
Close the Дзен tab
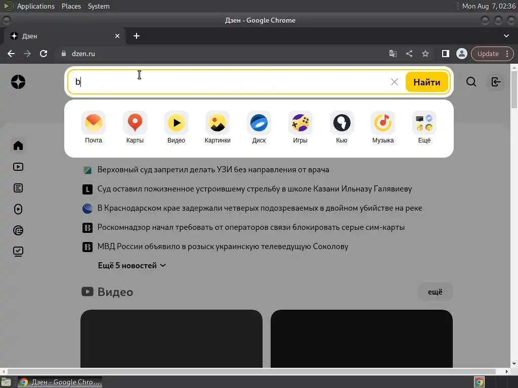pyautogui.click(x=117, y=36)
